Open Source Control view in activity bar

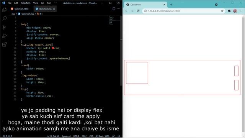(x=4, y=27)
